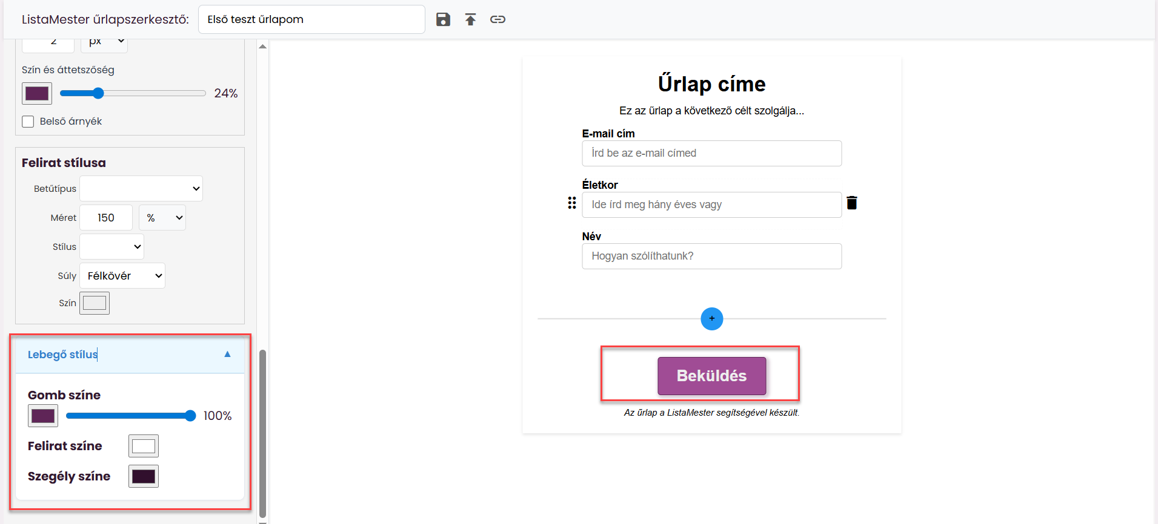
Task: Click the ListaMester credit text under the button
Action: click(711, 413)
